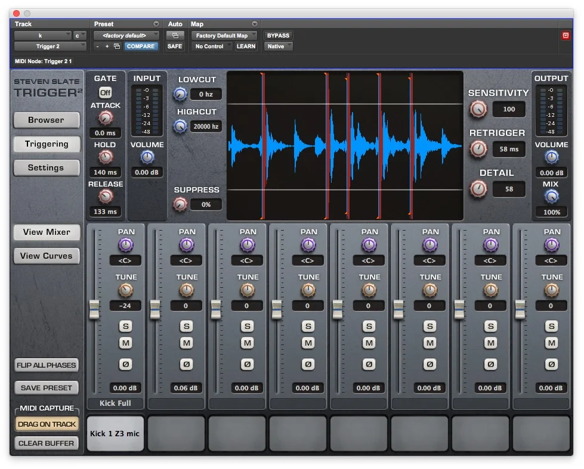Open the Settings page
Viewport: 584px width, 469px height.
click(x=47, y=167)
